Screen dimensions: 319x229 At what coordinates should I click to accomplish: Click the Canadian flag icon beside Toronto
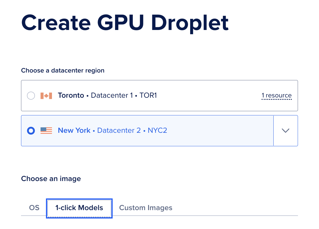pos(46,95)
